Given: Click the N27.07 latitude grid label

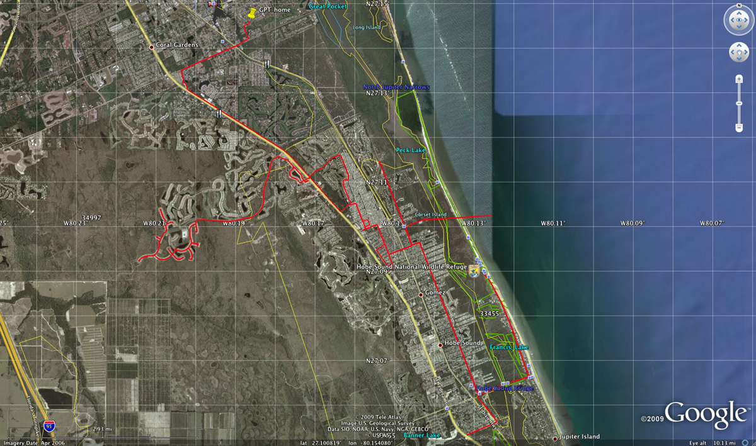Looking at the screenshot, I should 376,361.
